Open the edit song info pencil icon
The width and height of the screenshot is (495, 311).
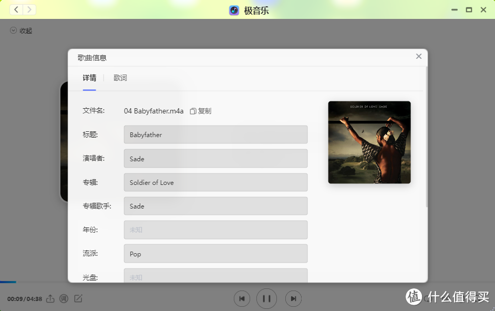pos(78,299)
